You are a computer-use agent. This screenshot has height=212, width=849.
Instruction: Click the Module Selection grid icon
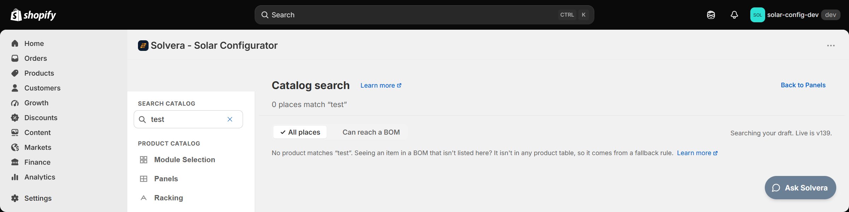pos(144,160)
